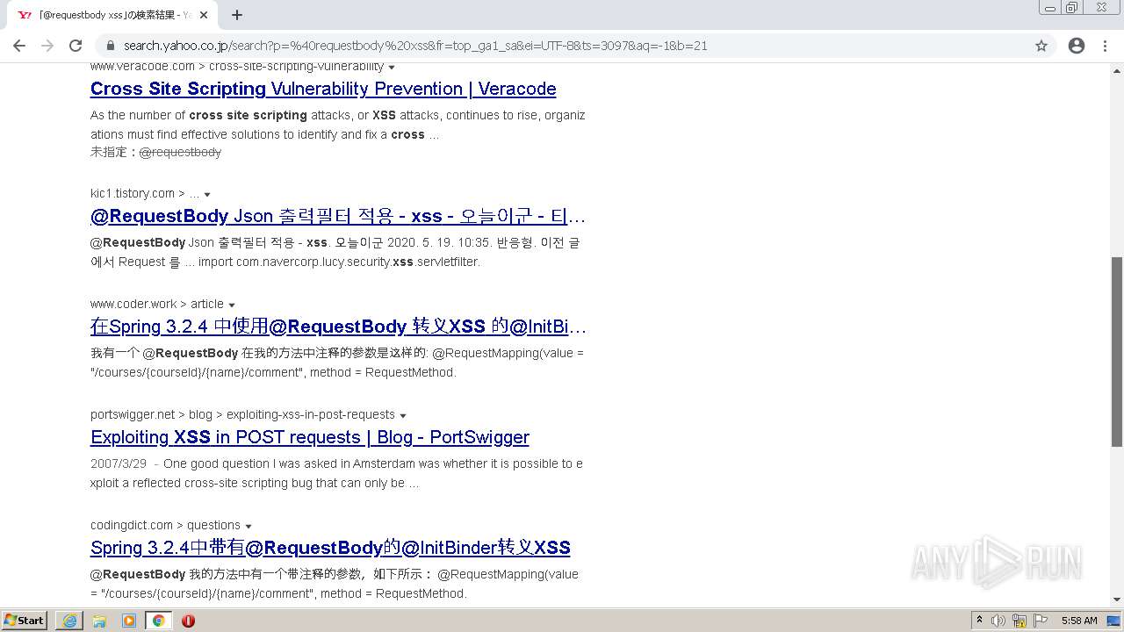The image size is (1124, 632).
Task: Expand the portswigger.net result dropdown arrow
Action: 403,415
